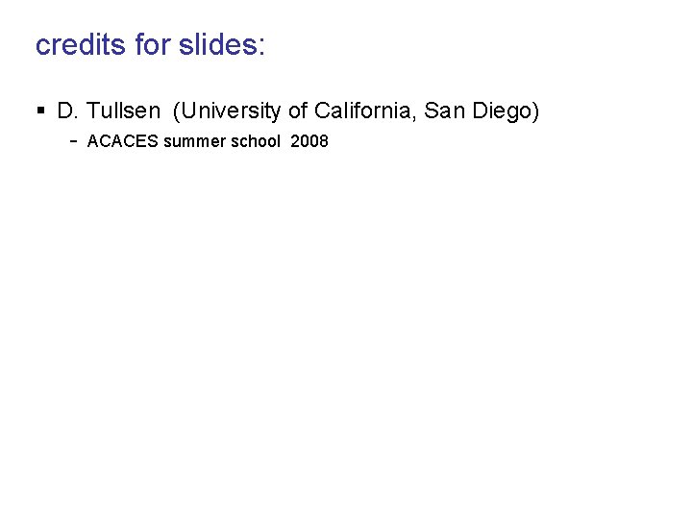The height and width of the screenshot is (519, 692).
Task: Click the slide title "credits for slides:"
Action: coord(150,45)
